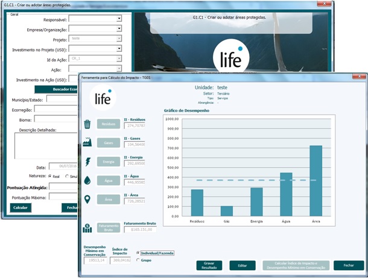Viewport: 368px width, 278px height.
Task: Click the II - Energia value field
Action: pyautogui.click(x=135, y=163)
